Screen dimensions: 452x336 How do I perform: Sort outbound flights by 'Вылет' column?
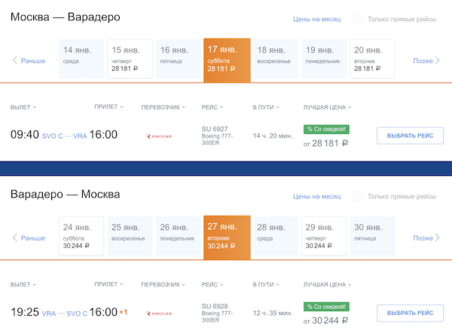23,107
